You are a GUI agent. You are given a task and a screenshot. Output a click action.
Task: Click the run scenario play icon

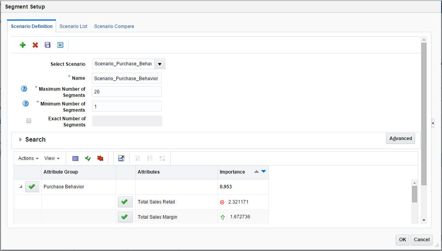60,45
